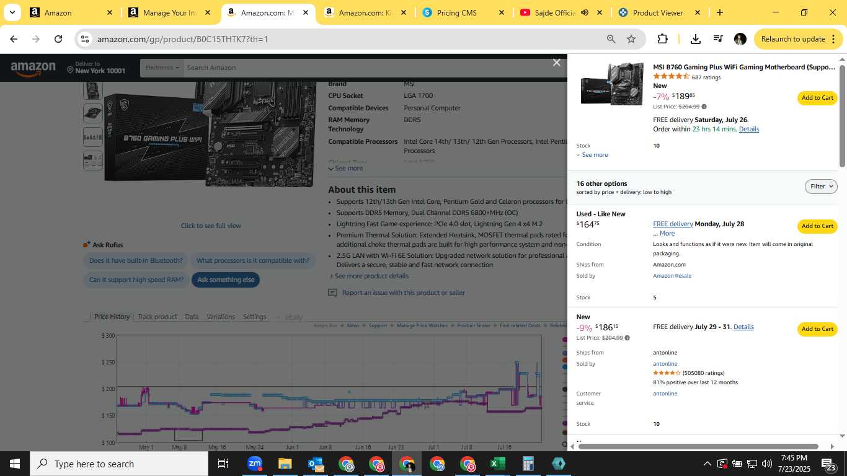Open Outlook from the taskbar

[315, 464]
